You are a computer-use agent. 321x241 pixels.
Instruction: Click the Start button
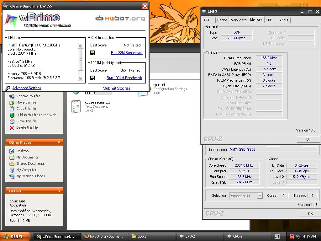(x=15, y=236)
